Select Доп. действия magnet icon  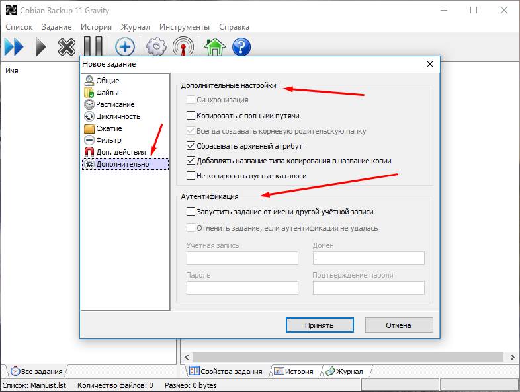[89, 152]
